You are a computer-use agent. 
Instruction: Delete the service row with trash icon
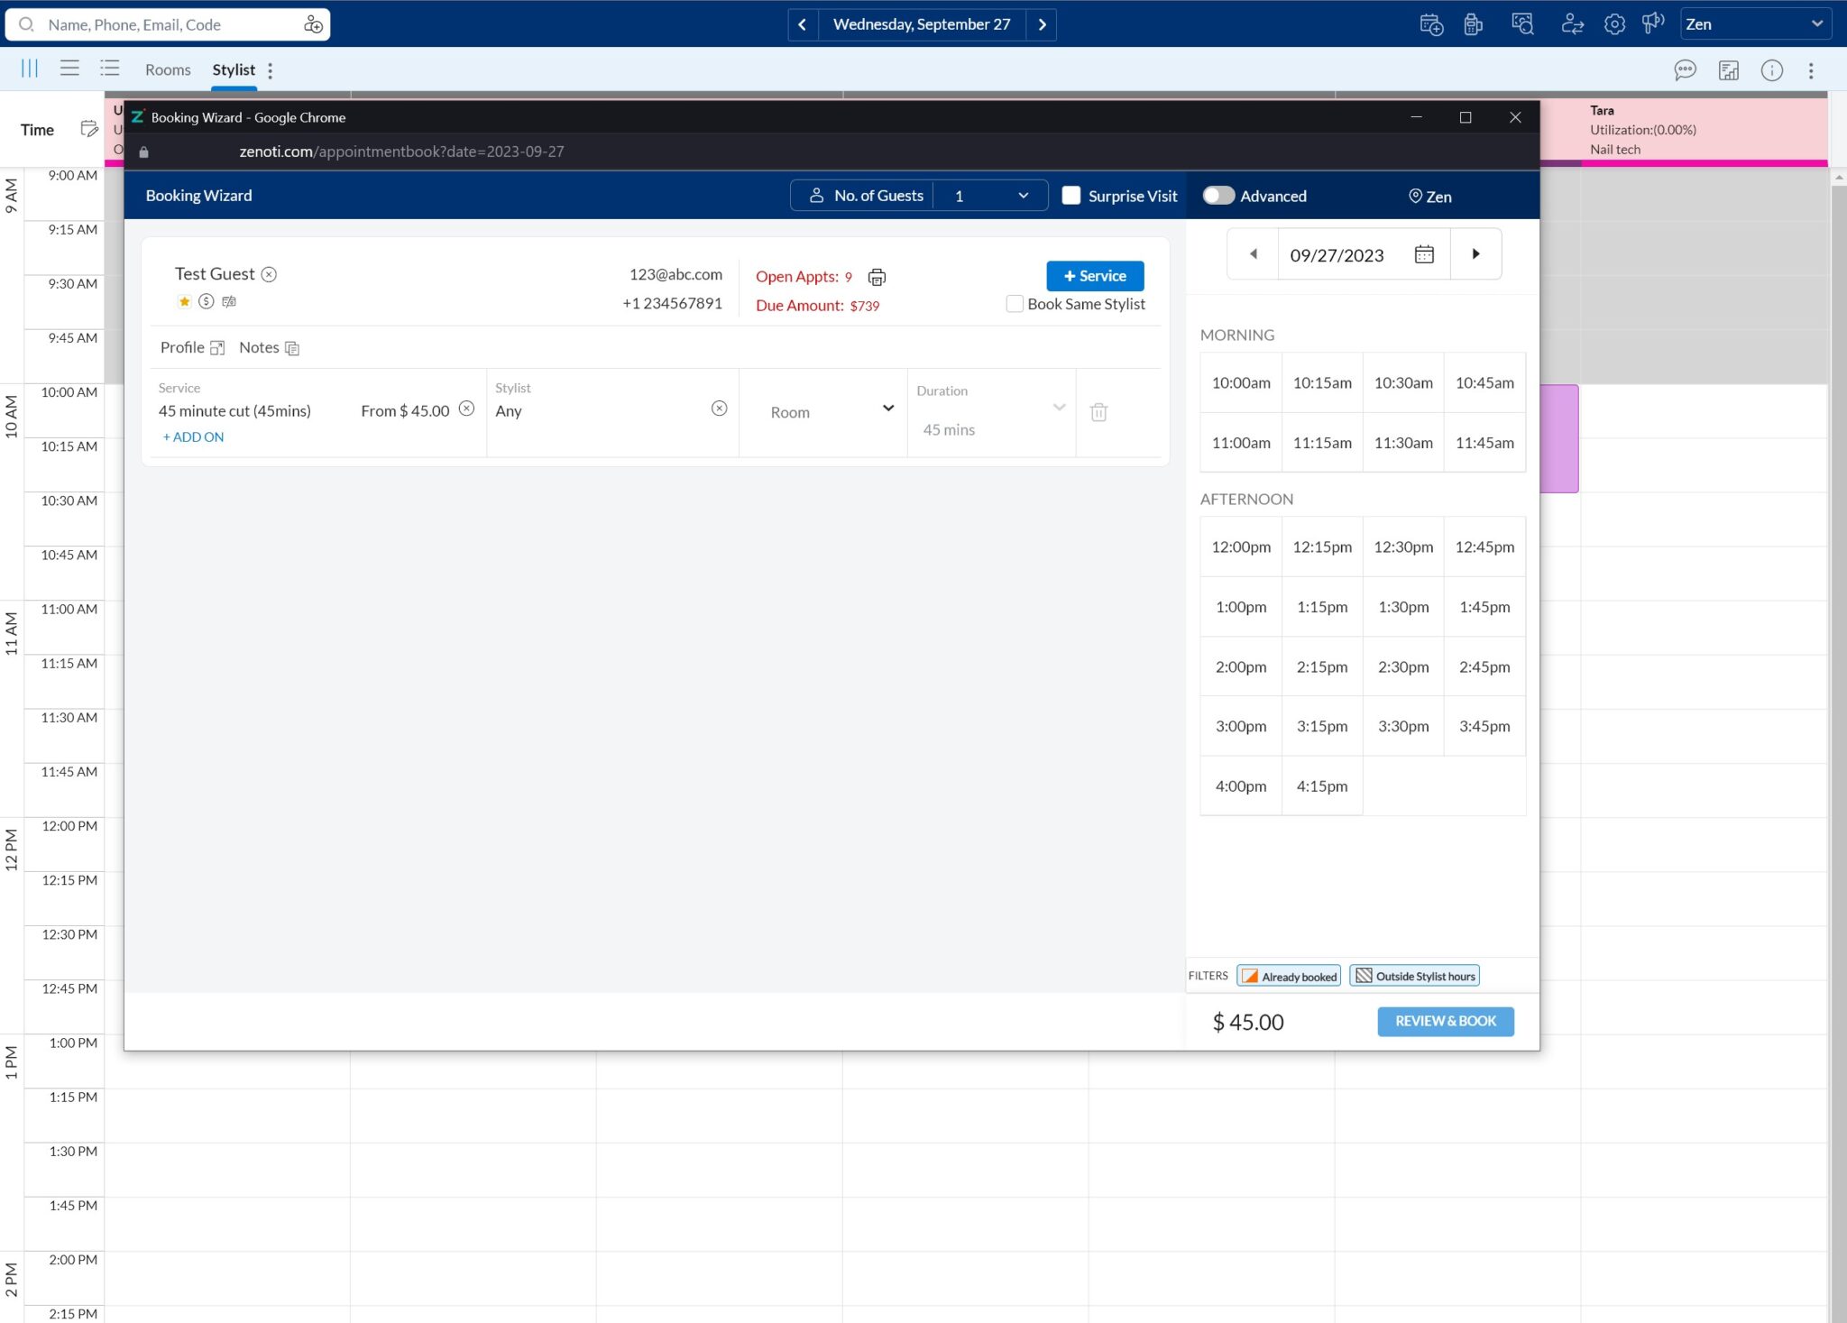pyautogui.click(x=1098, y=412)
